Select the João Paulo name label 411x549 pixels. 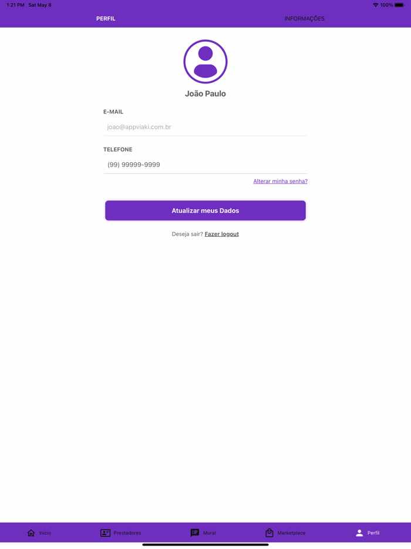pyautogui.click(x=205, y=93)
